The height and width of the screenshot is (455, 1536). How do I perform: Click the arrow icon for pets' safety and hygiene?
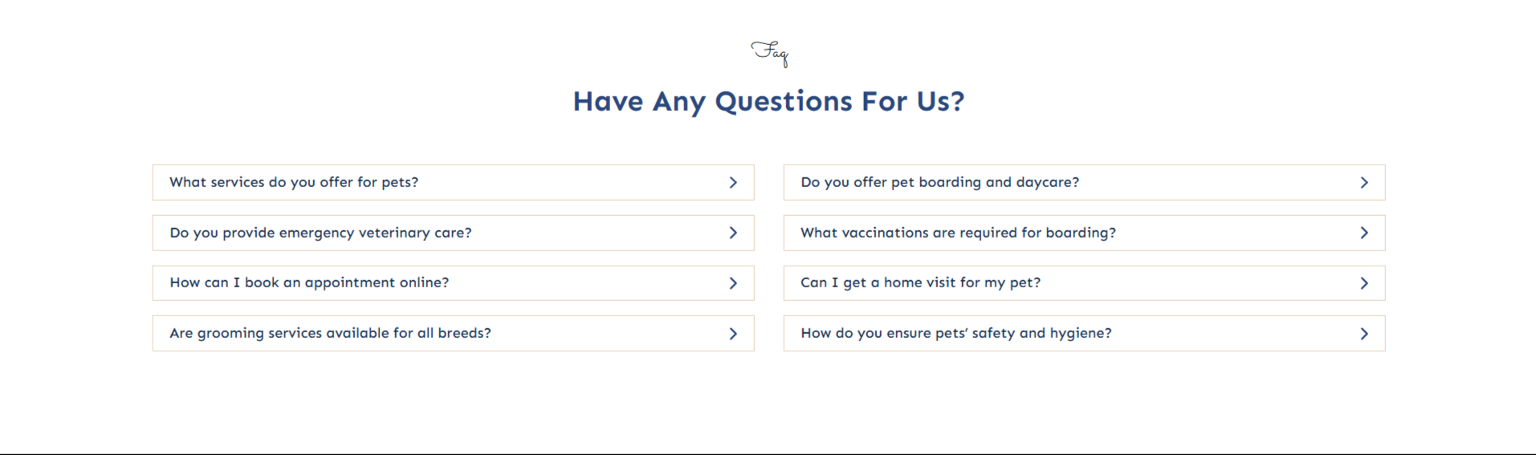(x=1364, y=334)
